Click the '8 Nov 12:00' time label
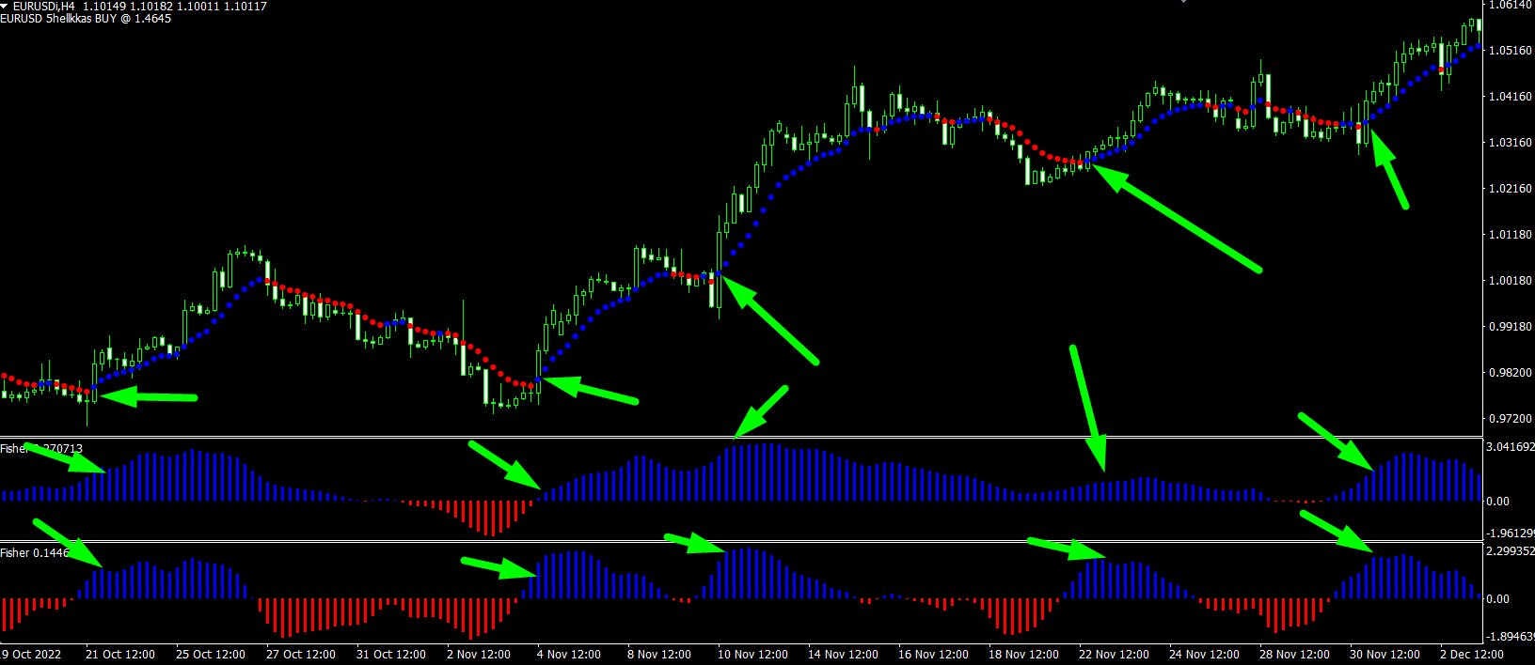Screen dimensions: 1535x665 tap(659, 655)
